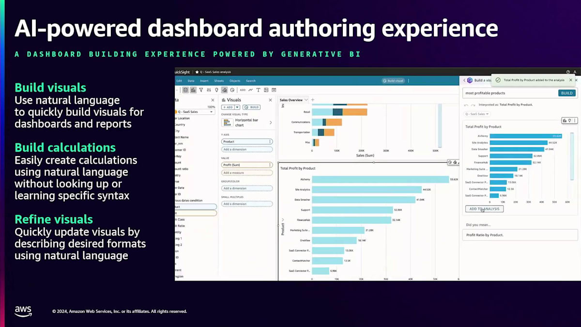Click the horizontal bar chart type icon
The height and width of the screenshot is (327, 581).
coord(227,123)
